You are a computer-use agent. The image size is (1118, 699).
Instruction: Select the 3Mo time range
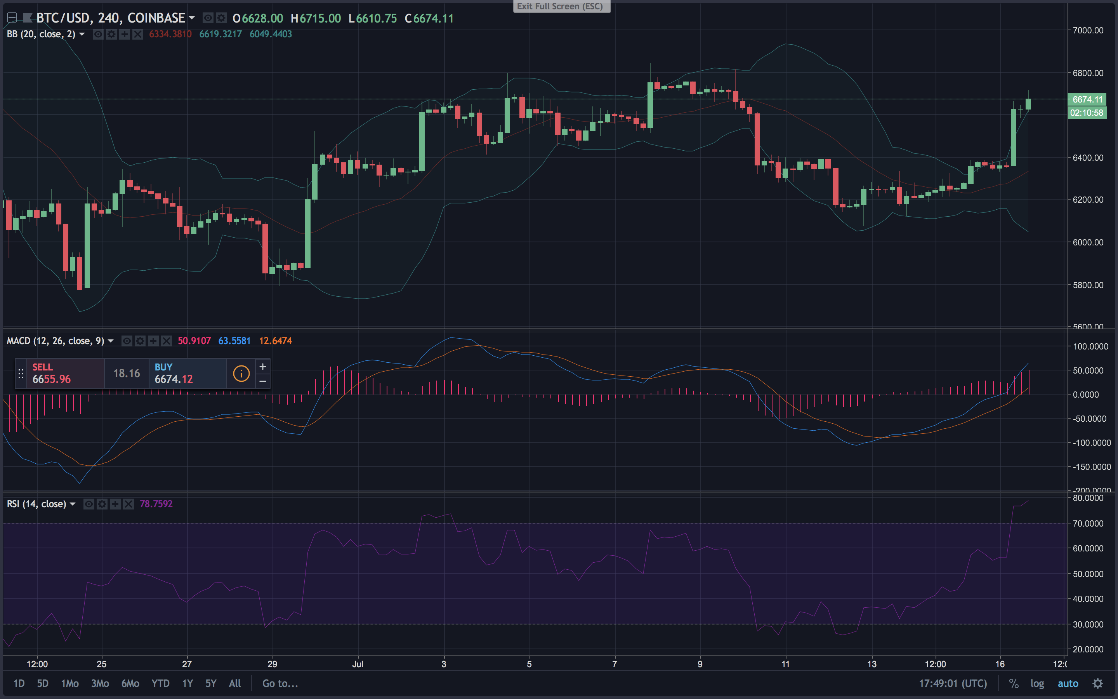tap(100, 683)
